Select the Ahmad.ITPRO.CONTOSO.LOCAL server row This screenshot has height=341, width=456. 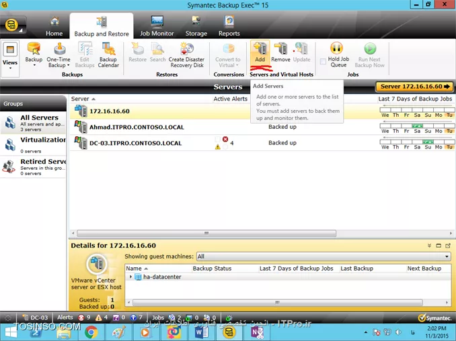tap(262, 127)
